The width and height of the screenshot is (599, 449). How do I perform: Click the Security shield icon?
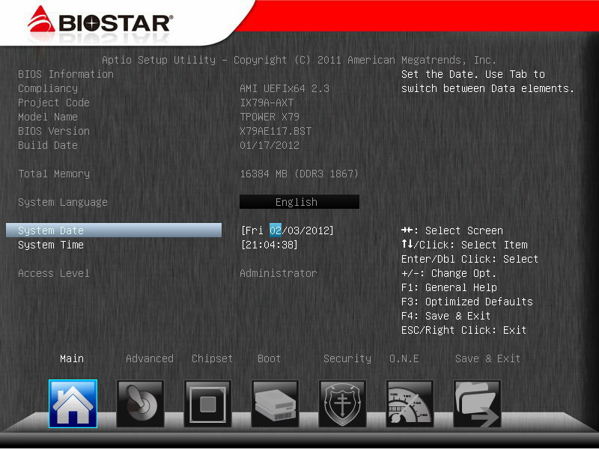tap(342, 403)
